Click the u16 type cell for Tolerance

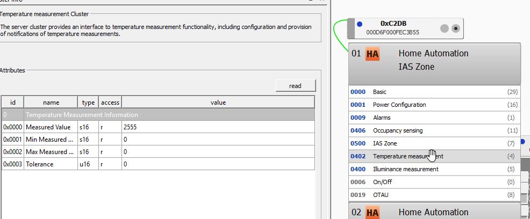click(x=88, y=164)
